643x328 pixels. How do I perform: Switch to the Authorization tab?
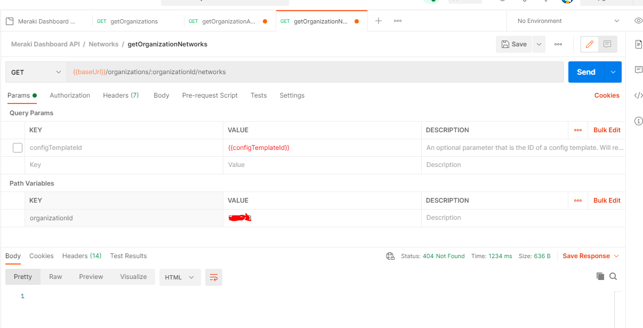pos(70,95)
